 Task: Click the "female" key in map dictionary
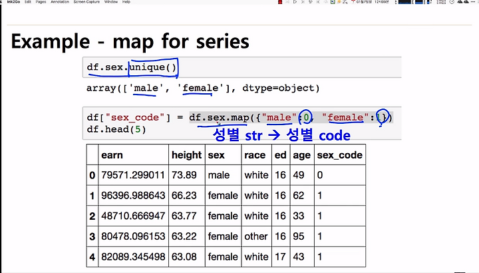tap(345, 117)
